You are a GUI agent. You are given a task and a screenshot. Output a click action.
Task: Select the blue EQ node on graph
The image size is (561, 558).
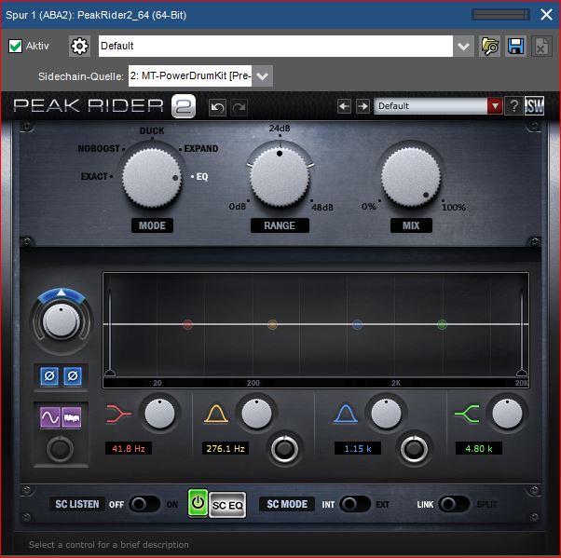(x=357, y=324)
